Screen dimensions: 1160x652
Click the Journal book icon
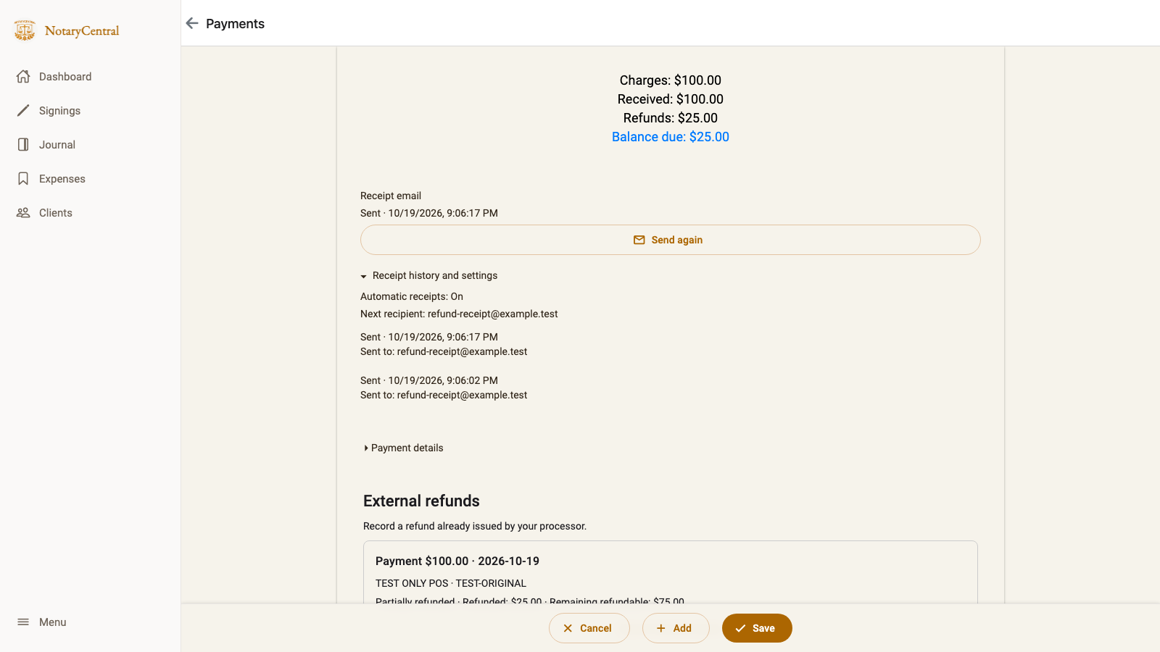click(x=23, y=144)
